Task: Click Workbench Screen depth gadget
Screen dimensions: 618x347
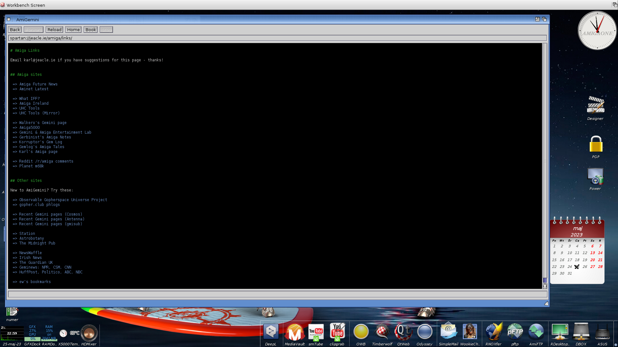Action: 614,5
